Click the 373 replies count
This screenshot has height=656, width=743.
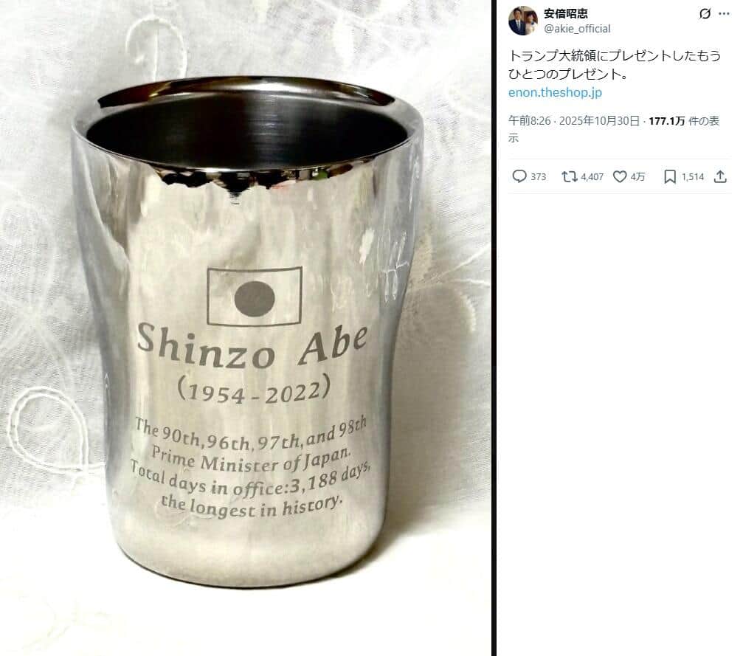(x=539, y=177)
